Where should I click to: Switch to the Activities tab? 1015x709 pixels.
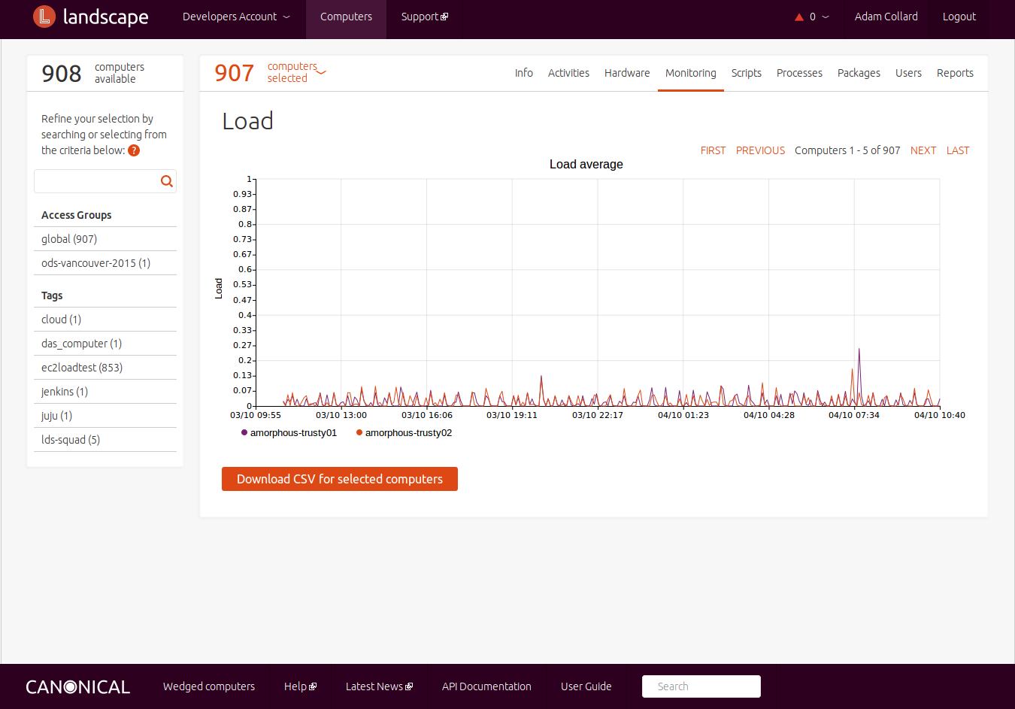[x=568, y=73]
